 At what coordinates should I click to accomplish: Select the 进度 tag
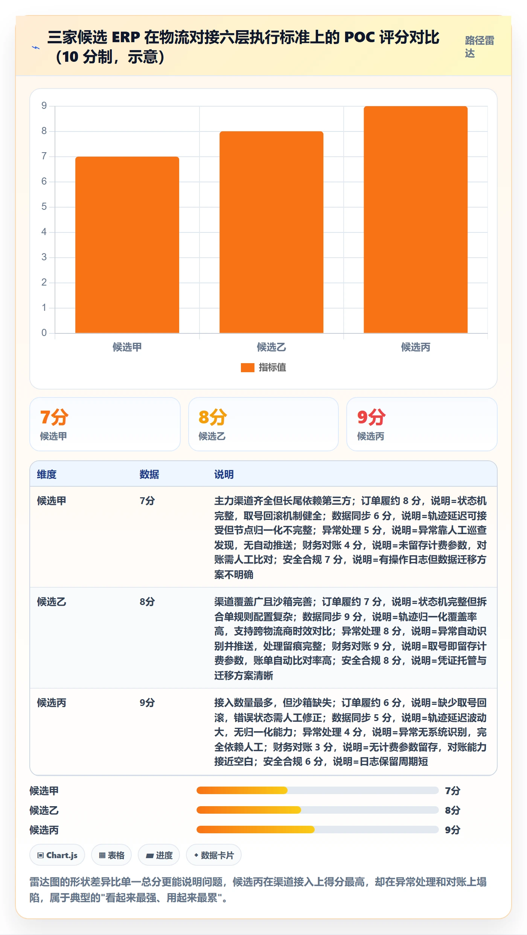pyautogui.click(x=159, y=855)
